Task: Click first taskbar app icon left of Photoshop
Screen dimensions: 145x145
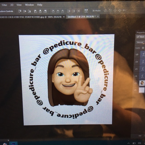Action: pyautogui.click(x=5, y=144)
